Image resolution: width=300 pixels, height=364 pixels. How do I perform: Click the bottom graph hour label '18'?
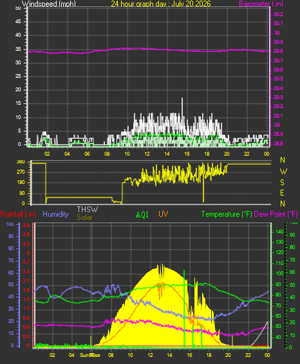click(209, 355)
